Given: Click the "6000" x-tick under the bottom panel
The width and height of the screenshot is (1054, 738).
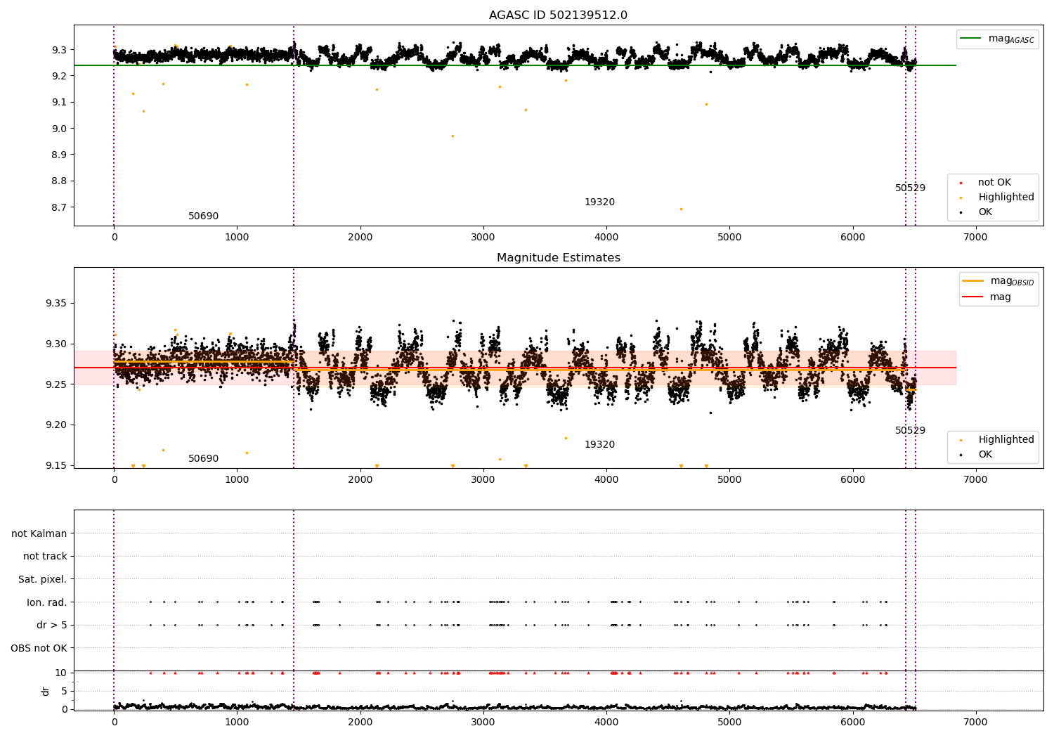Looking at the screenshot, I should click(x=852, y=723).
